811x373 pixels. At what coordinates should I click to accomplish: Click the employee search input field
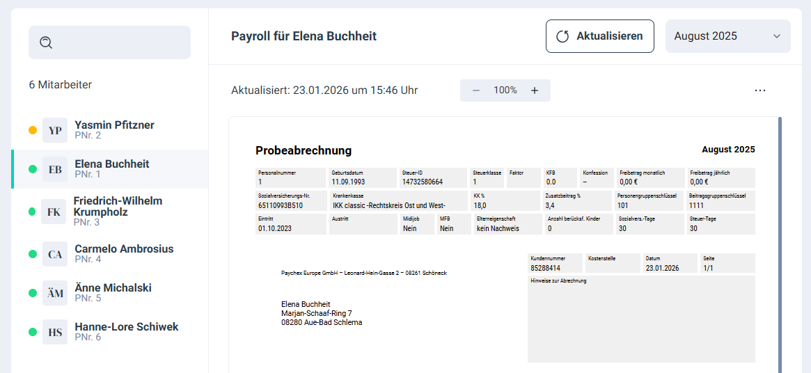click(x=118, y=42)
